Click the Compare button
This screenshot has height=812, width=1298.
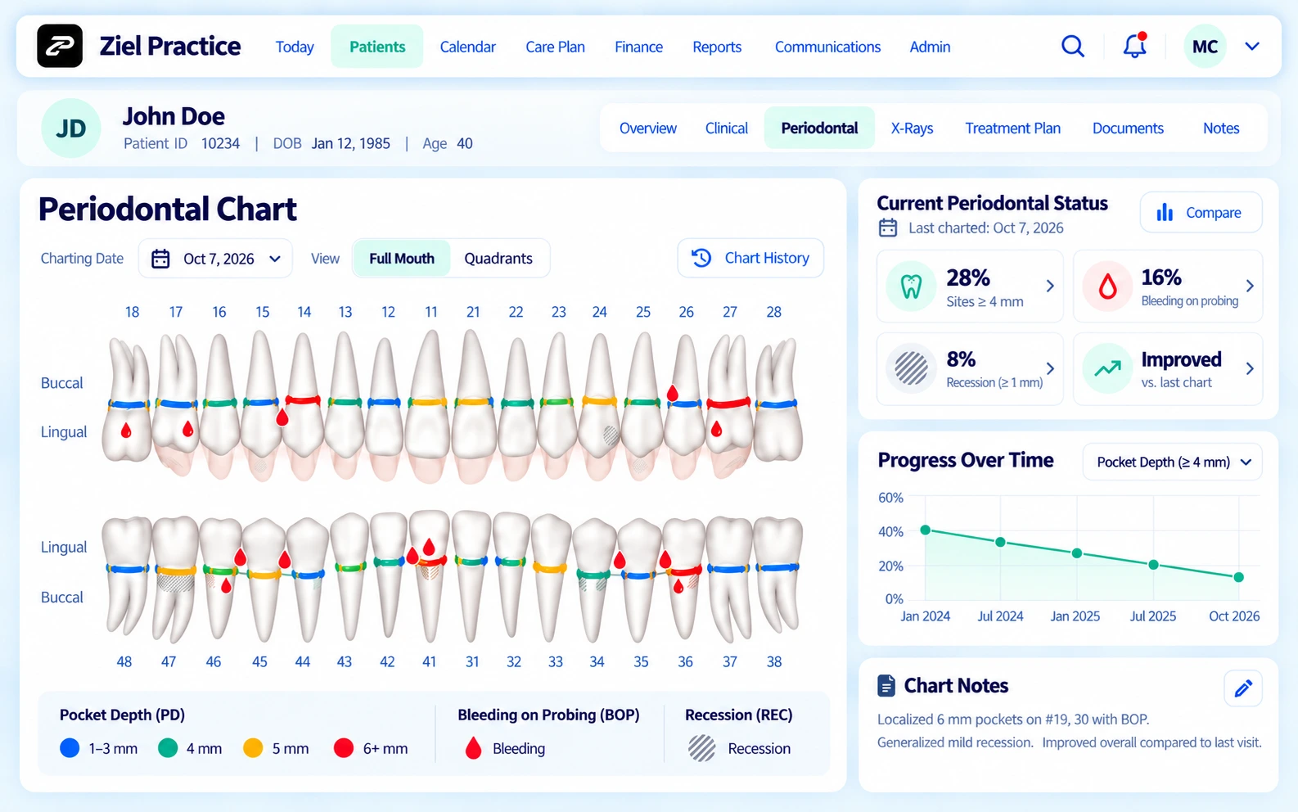point(1201,213)
